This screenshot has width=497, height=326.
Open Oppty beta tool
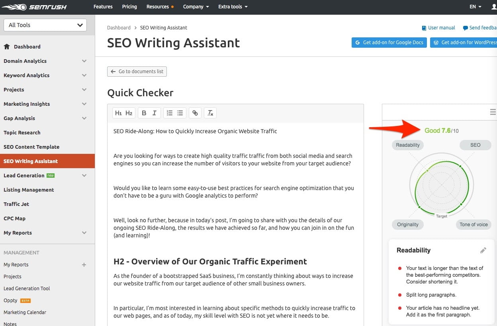(x=17, y=301)
